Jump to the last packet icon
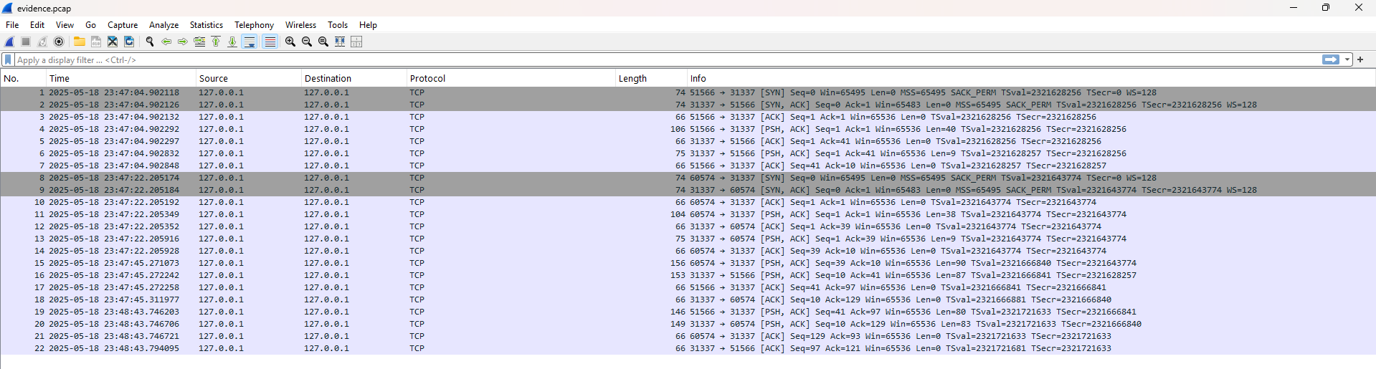 pos(232,42)
